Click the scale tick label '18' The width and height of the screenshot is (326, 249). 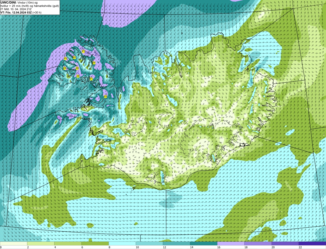click(x=246, y=247)
